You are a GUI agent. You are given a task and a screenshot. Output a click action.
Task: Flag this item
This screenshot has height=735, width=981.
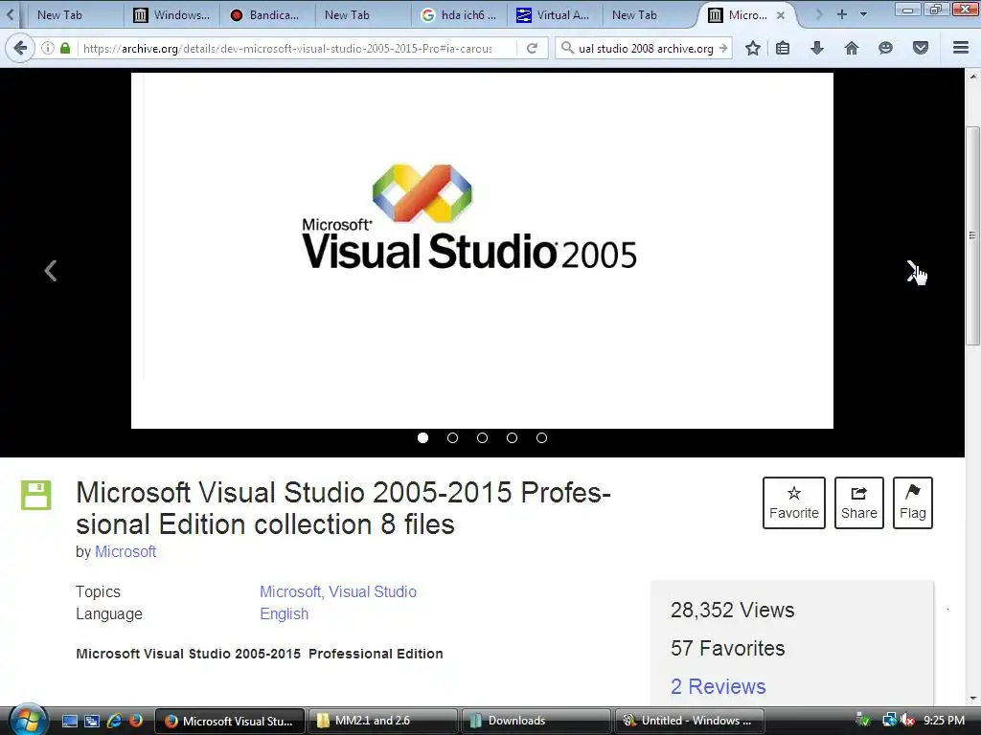(913, 503)
